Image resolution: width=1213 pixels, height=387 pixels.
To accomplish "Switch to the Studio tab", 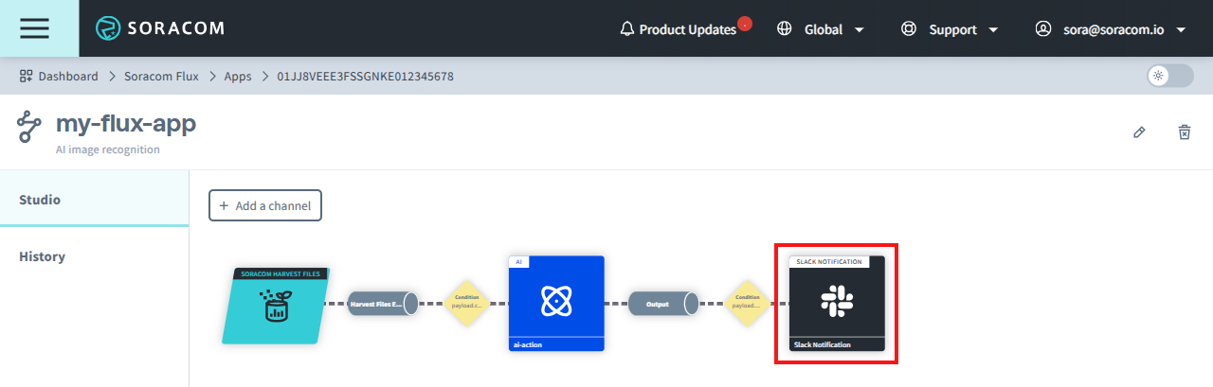I will pyautogui.click(x=40, y=200).
